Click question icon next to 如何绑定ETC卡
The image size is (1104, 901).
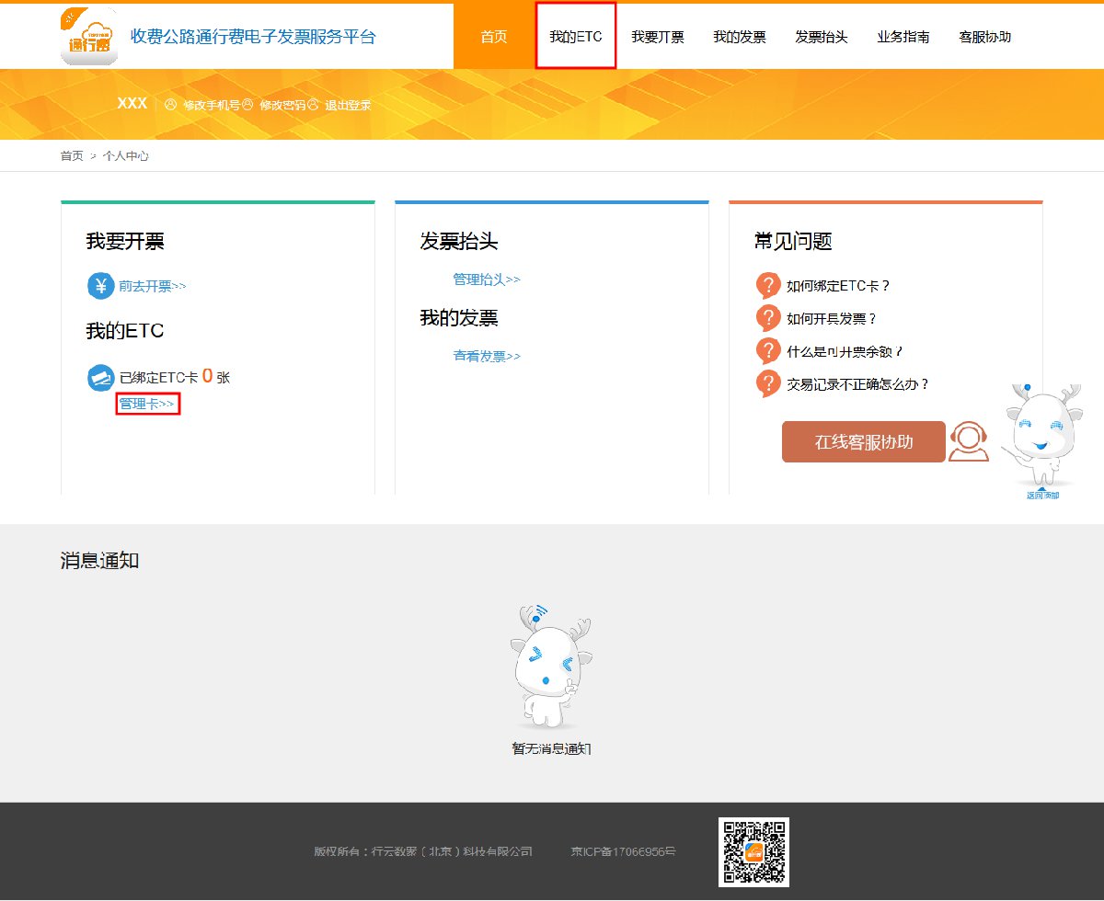[x=767, y=286]
